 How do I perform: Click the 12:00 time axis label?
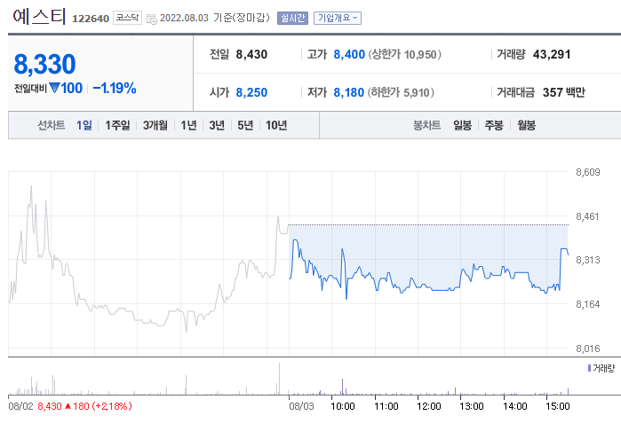pyautogui.click(x=429, y=406)
